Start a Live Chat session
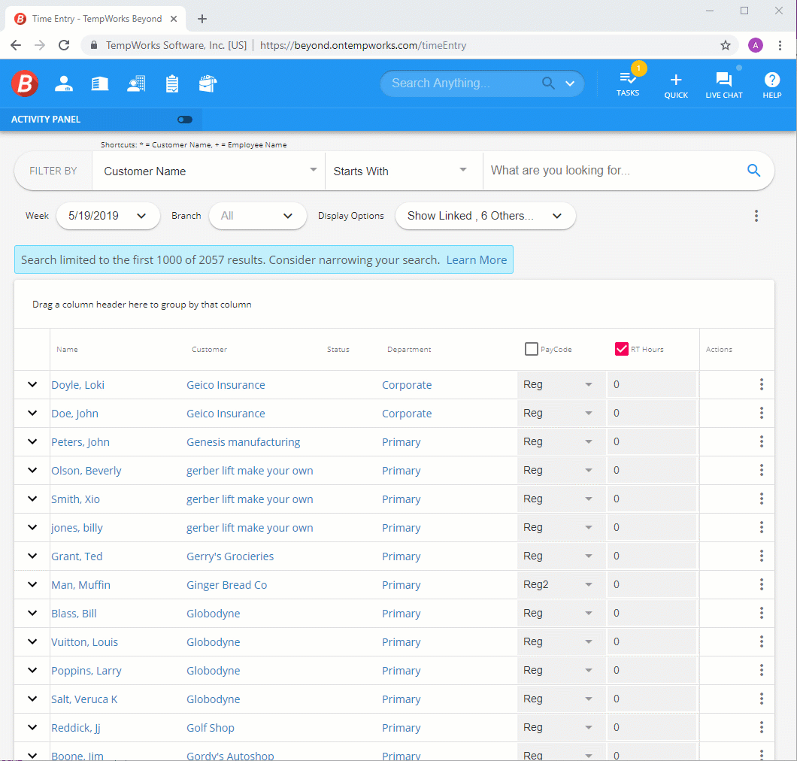This screenshot has height=761, width=797. tap(724, 86)
